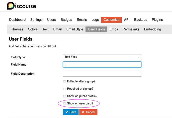The height and width of the screenshot is (118, 172).
Task: Open the Emails admin tab
Action: pos(82,20)
